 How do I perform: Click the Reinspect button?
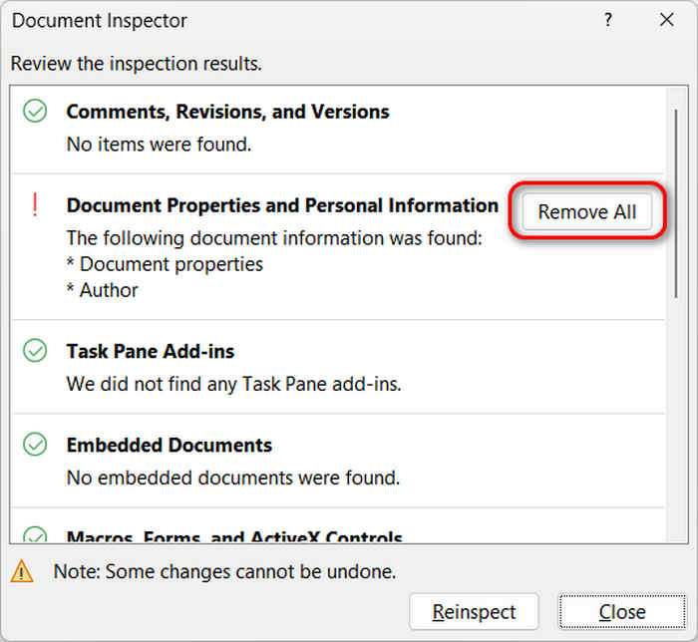point(474,612)
